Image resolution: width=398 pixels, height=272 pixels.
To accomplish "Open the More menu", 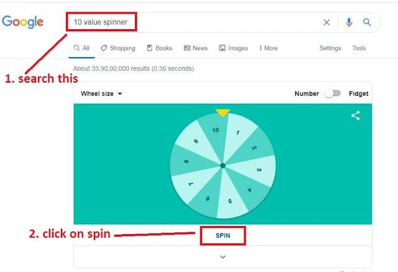I will point(268,48).
